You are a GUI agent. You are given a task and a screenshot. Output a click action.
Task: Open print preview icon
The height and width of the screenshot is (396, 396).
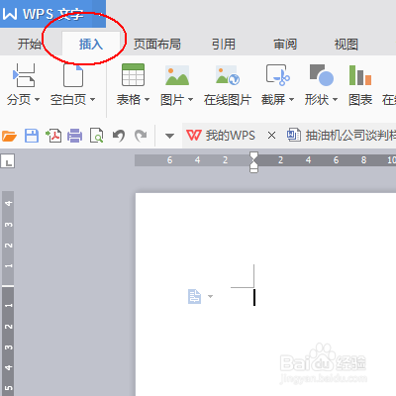pos(97,136)
